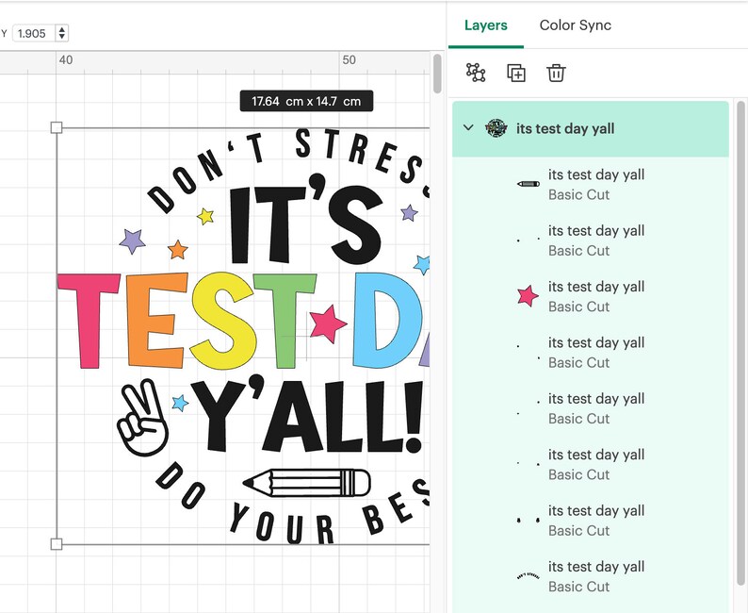Click the small yellow star on canvas
Image resolution: width=748 pixels, height=613 pixels.
tap(205, 216)
